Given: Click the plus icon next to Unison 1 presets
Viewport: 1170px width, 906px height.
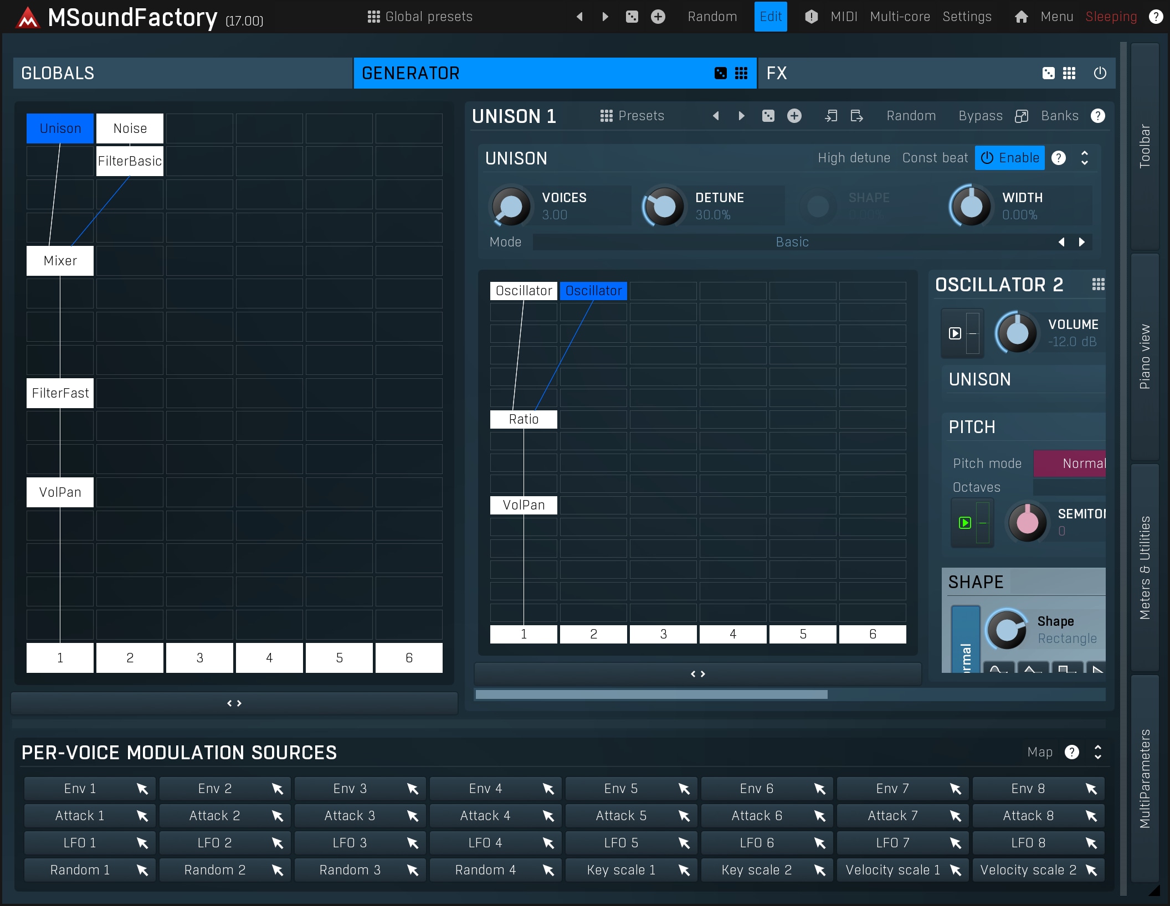Looking at the screenshot, I should 794,116.
